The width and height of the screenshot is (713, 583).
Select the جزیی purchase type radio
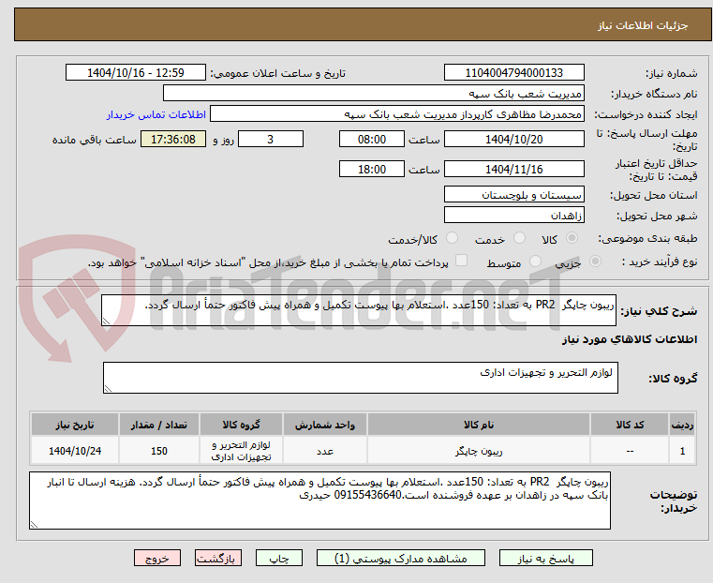coord(595,261)
